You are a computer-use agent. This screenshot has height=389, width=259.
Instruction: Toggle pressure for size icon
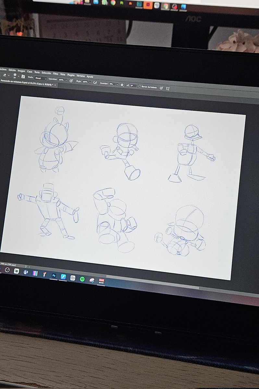pyautogui.click(x=161, y=88)
